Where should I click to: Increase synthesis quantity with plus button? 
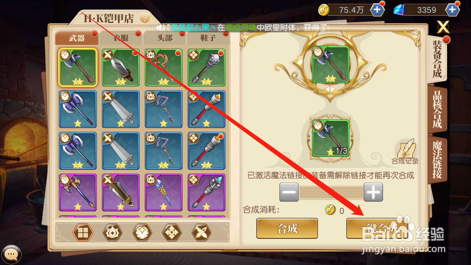(373, 192)
